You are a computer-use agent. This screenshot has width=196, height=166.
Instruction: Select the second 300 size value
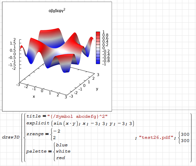(x=185, y=141)
